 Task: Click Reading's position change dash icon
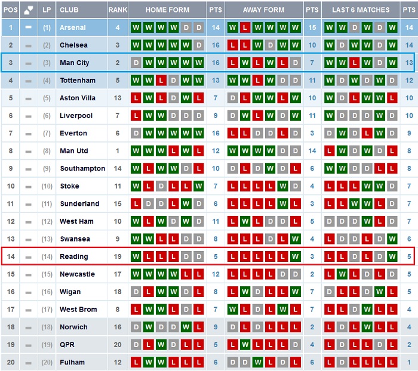(x=29, y=257)
